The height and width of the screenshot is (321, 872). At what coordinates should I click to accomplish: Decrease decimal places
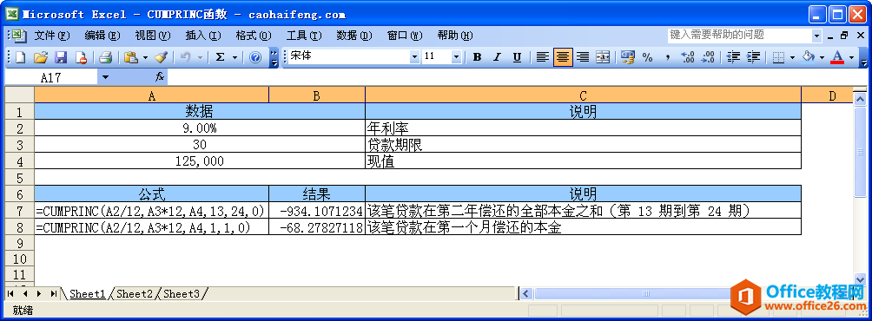pyautogui.click(x=708, y=57)
